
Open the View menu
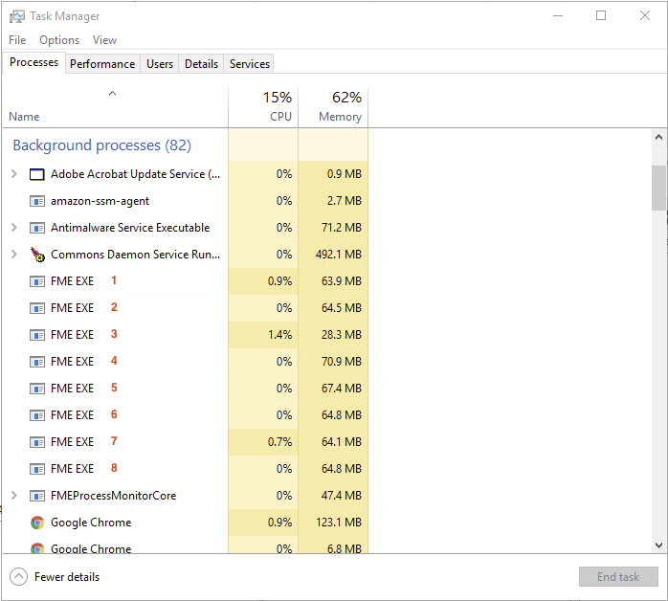tap(105, 40)
